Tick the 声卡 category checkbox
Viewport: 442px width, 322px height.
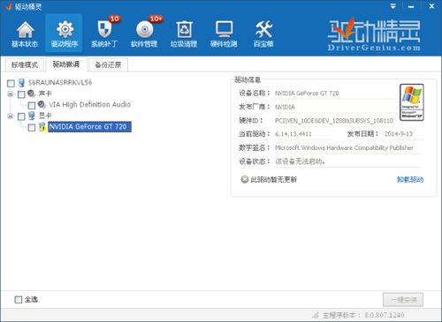[x=21, y=94]
